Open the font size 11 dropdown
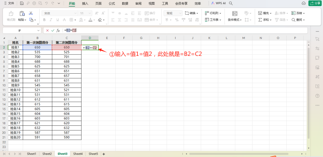The width and height of the screenshot is (323, 157). coord(90,13)
